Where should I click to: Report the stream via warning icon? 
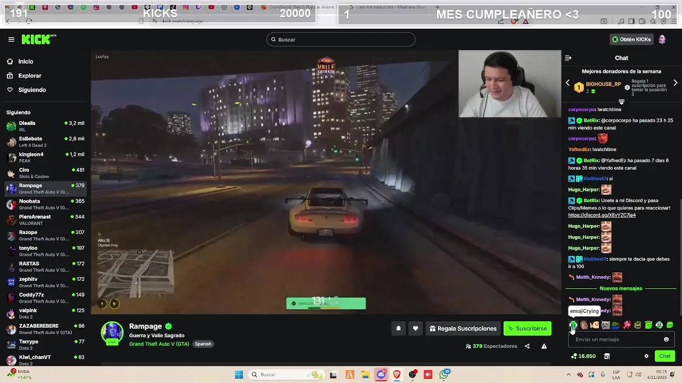coord(544,346)
